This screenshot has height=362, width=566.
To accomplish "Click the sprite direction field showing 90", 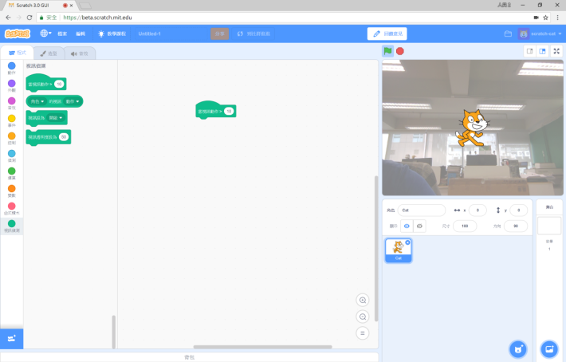I will click(516, 226).
